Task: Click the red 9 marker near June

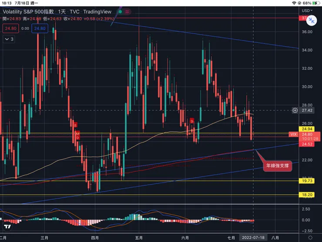Action: coord(192,121)
